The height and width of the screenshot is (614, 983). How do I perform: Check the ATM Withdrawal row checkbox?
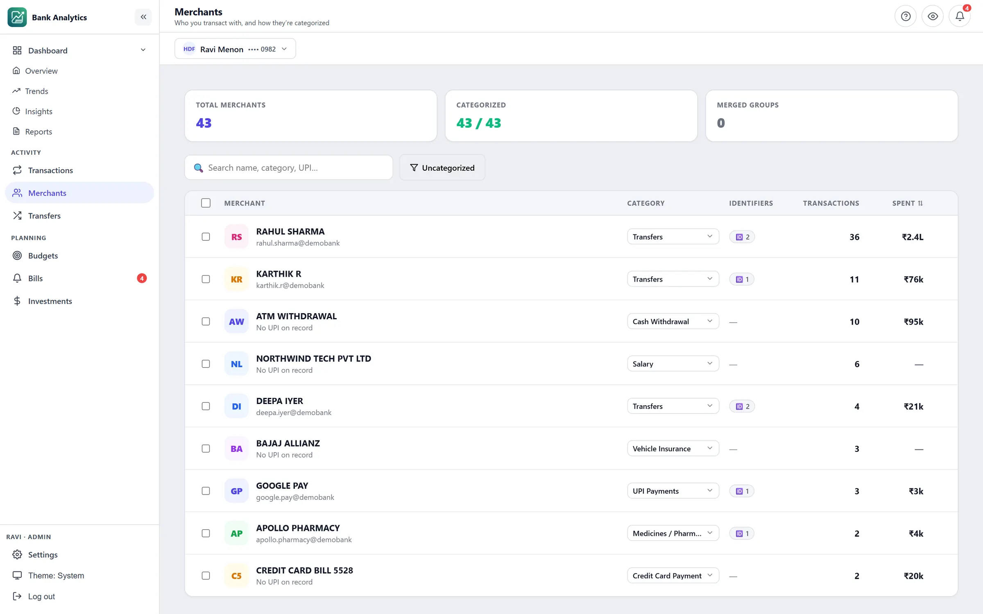[206, 321]
